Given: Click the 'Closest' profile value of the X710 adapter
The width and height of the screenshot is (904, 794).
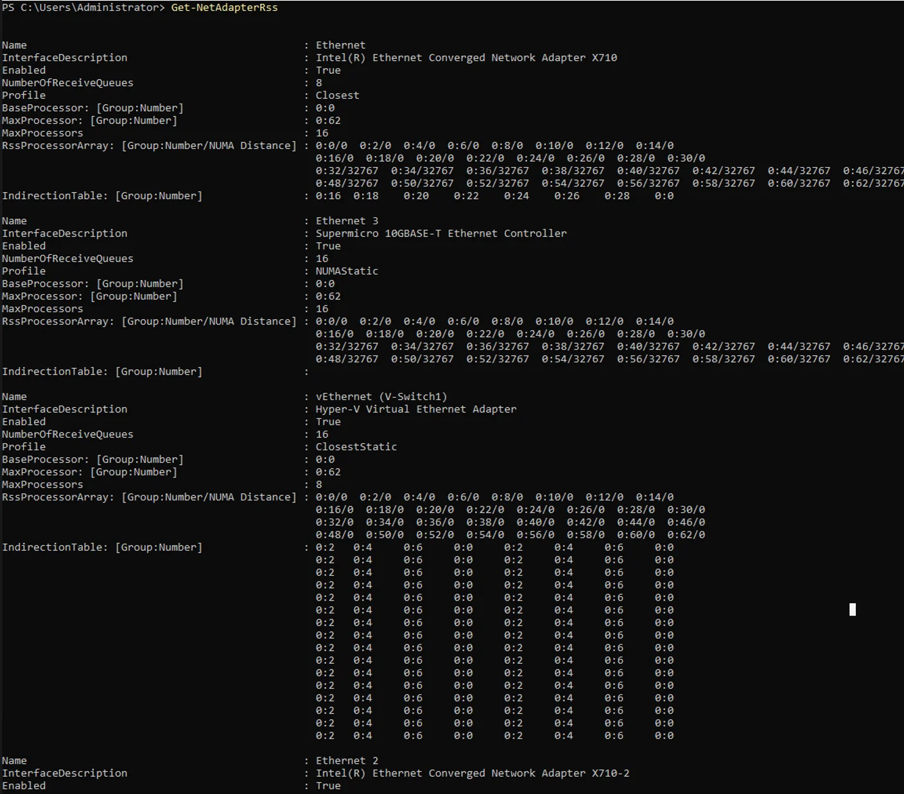Looking at the screenshot, I should [x=337, y=95].
